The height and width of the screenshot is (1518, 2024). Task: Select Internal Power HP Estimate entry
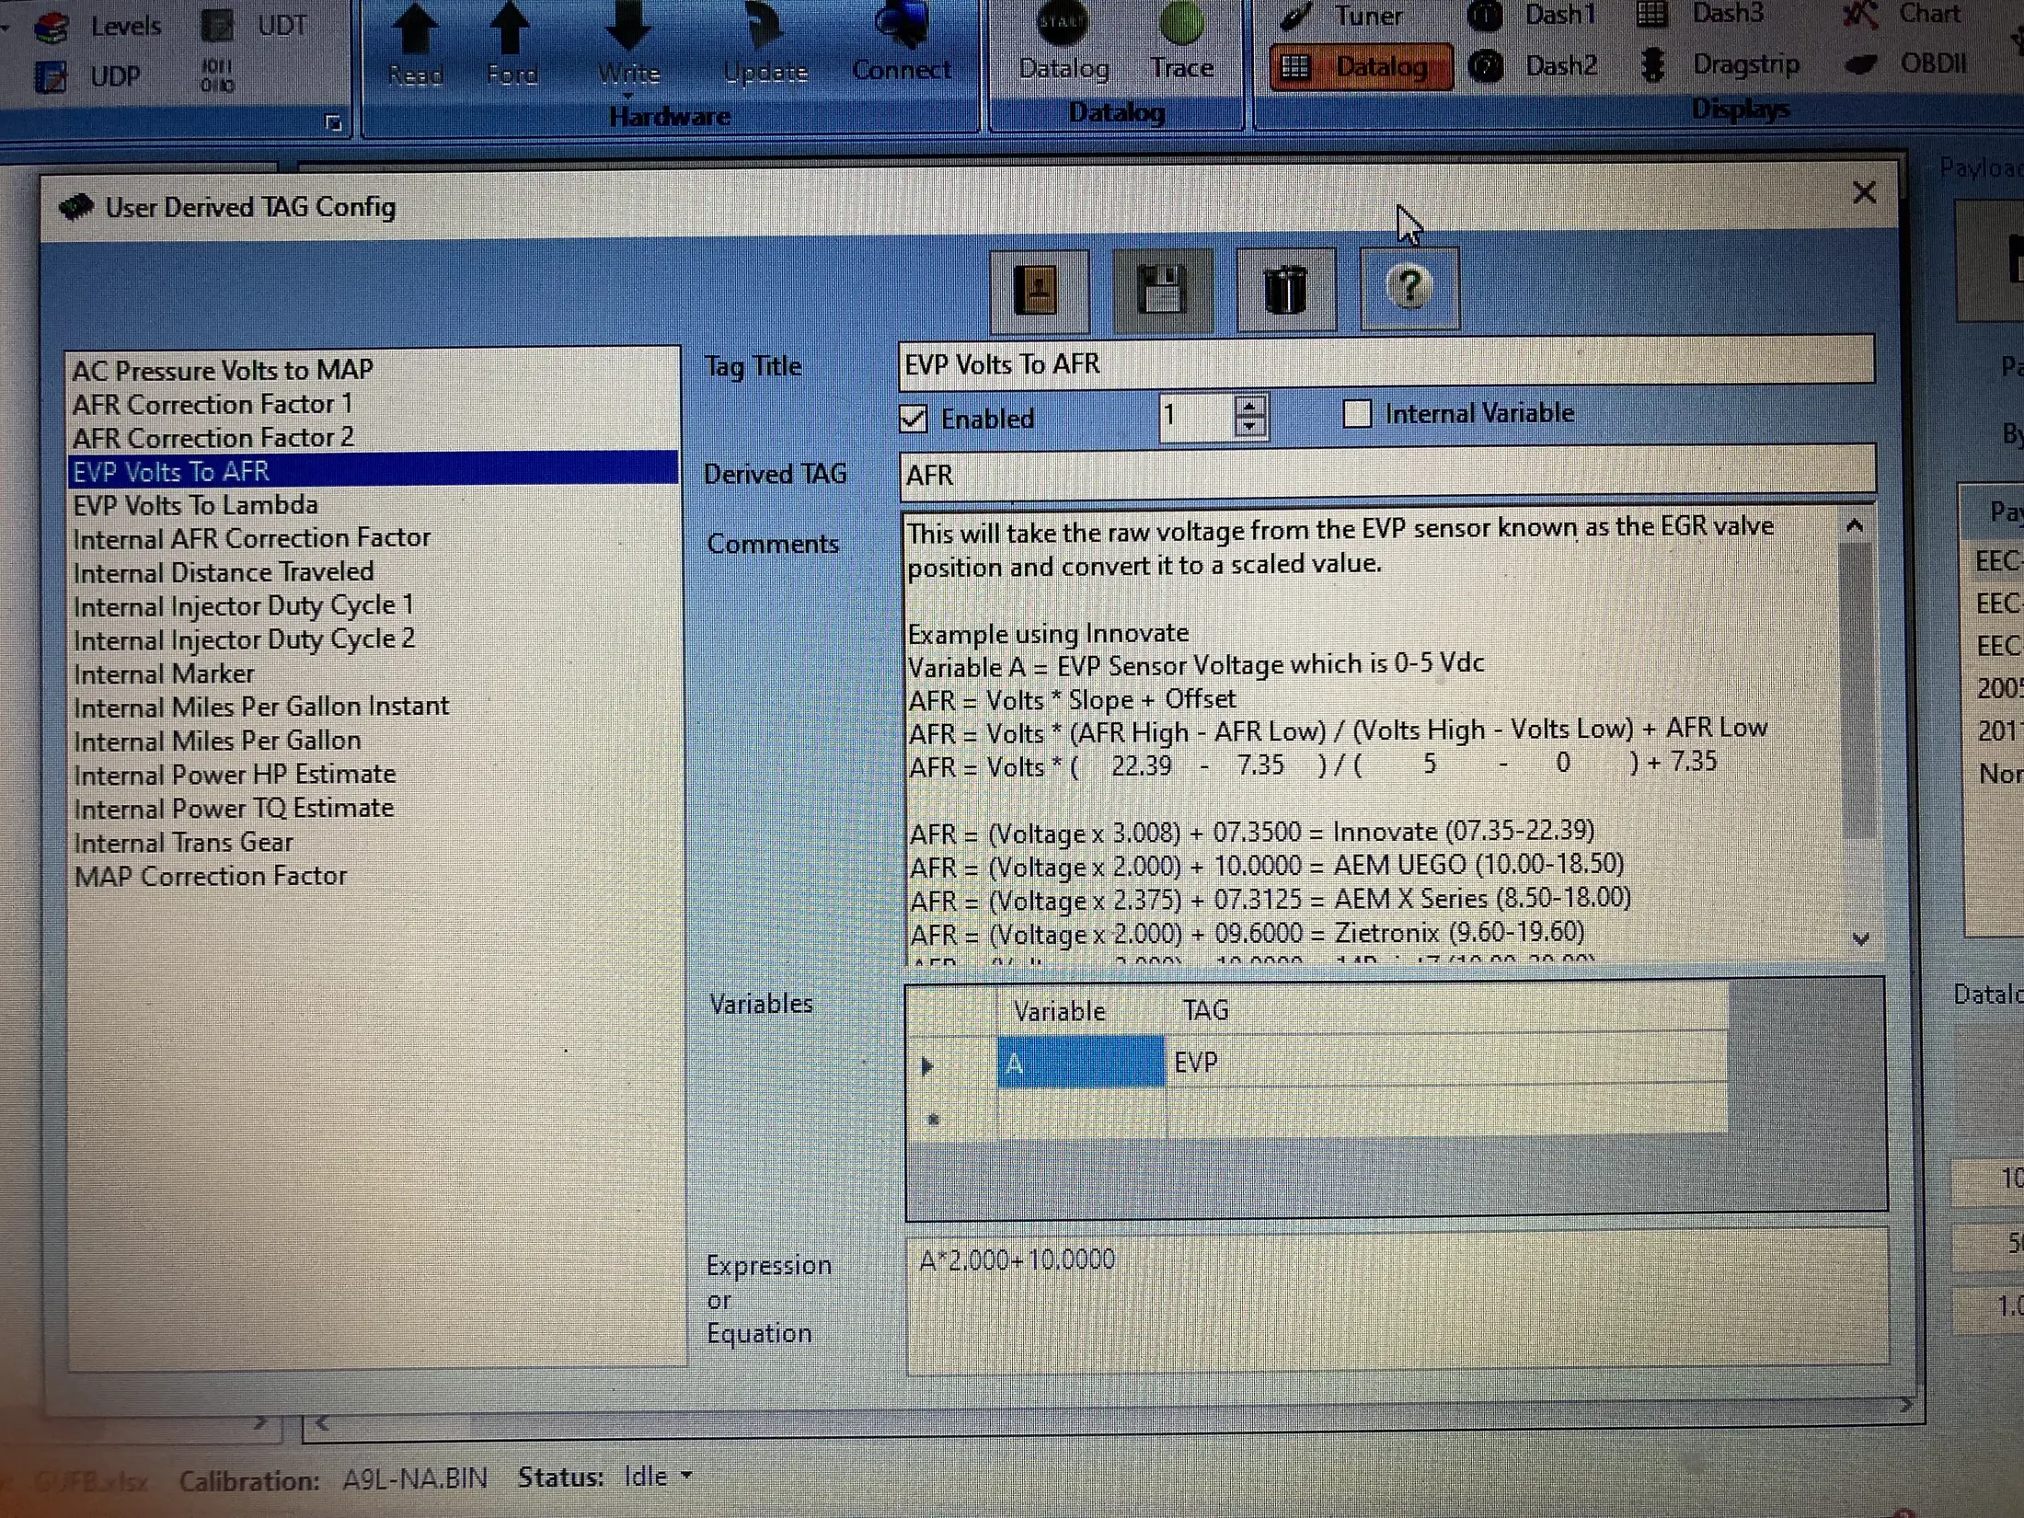(235, 774)
